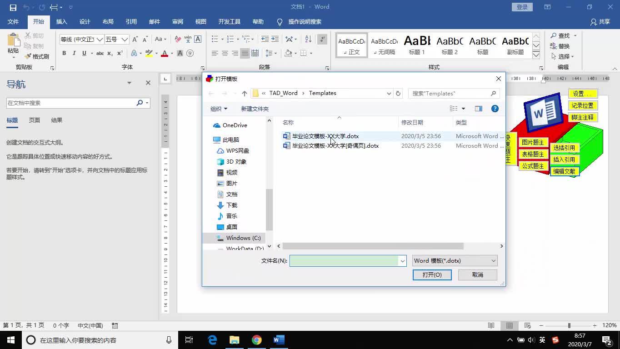Open the font size dropdown 五号
Viewport: 620px width, 349px height.
(125, 40)
